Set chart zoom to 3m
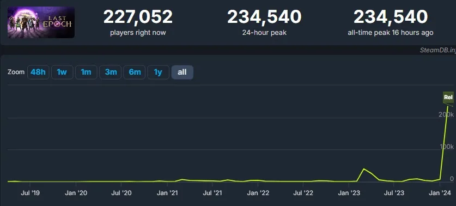This screenshot has height=206, width=456. [111, 72]
